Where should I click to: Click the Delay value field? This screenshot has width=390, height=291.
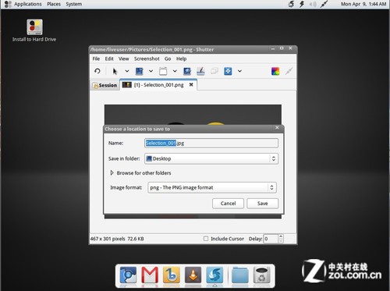pyautogui.click(x=271, y=239)
